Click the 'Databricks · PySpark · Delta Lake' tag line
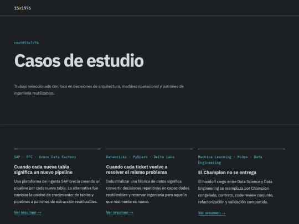299x224 pixels. pyautogui.click(x=140, y=157)
